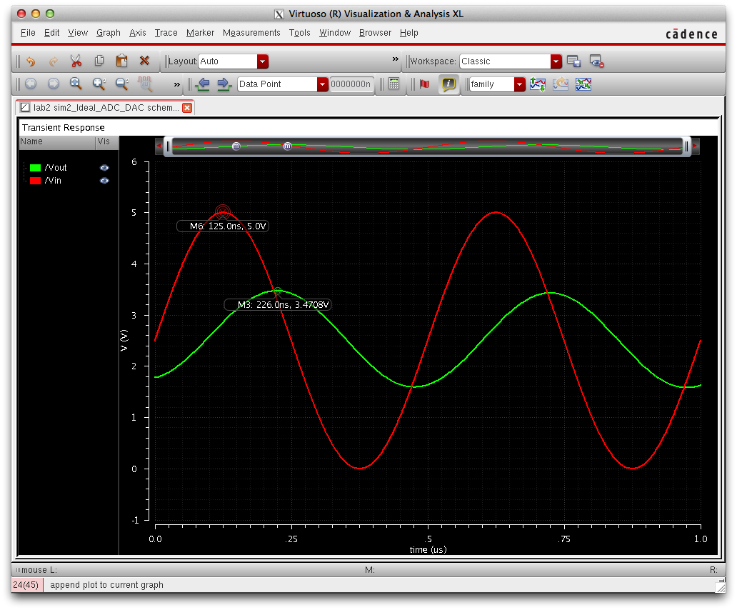Click the green /Vout color swatch
The image size is (737, 610).
point(35,168)
